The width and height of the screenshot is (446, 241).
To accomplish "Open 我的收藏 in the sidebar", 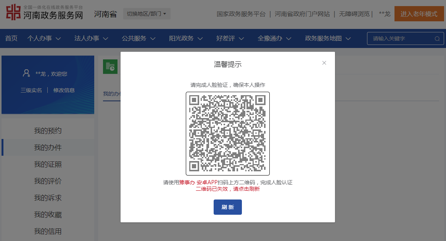I will [x=48, y=214].
